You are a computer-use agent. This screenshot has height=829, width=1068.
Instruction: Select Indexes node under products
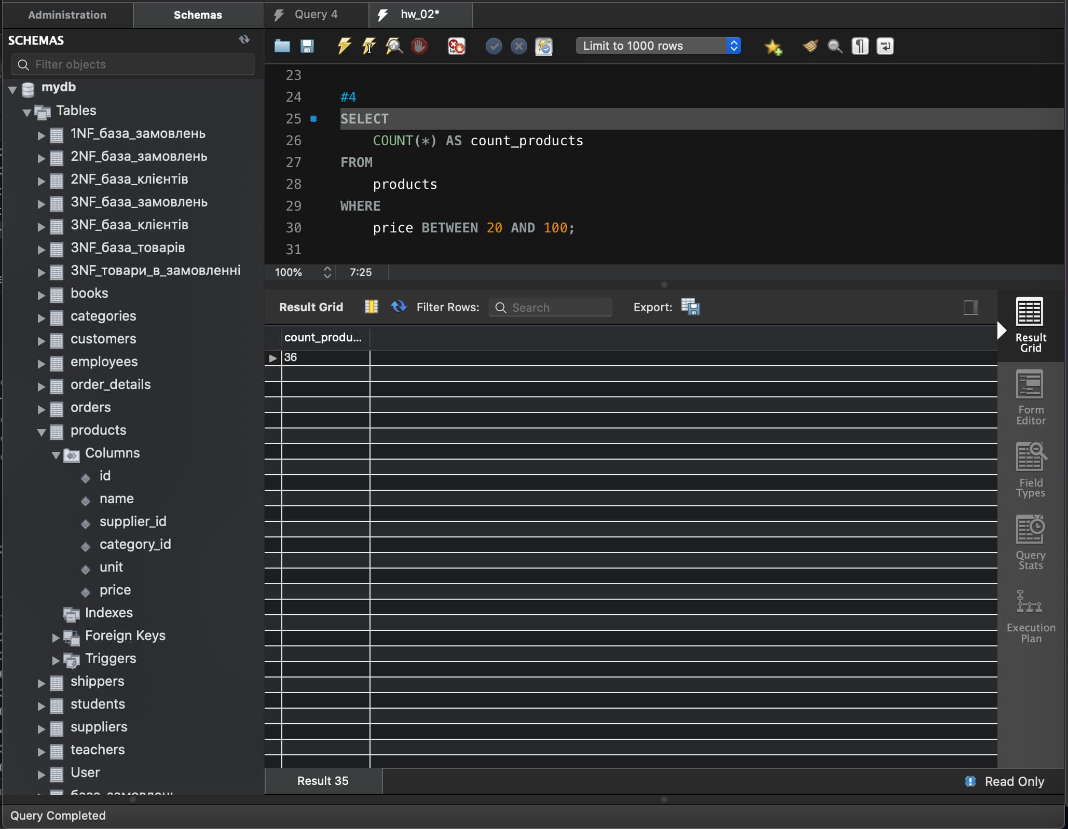[x=109, y=613]
